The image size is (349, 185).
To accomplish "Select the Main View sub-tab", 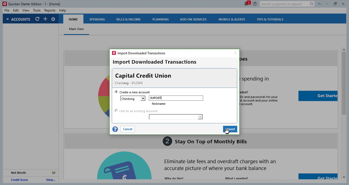I will point(76,29).
